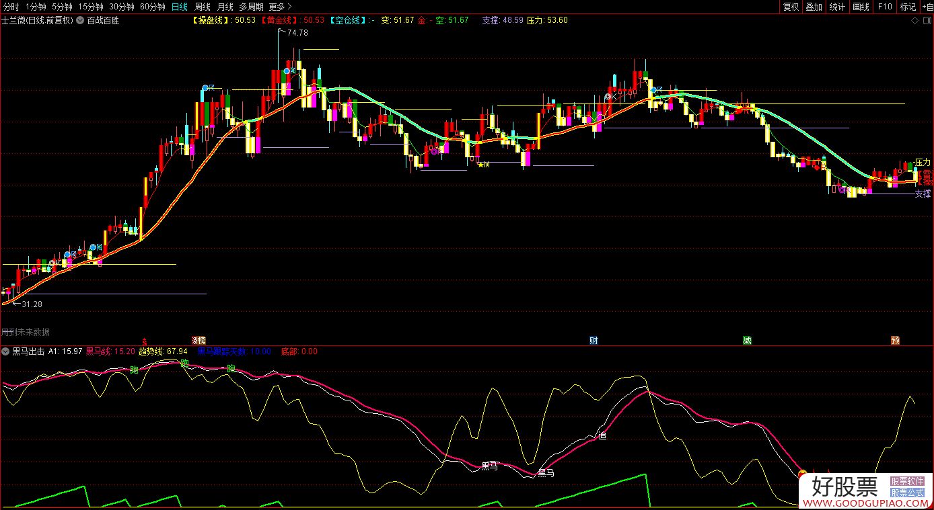Click the 趋势线: 67.94 readout

(x=163, y=351)
